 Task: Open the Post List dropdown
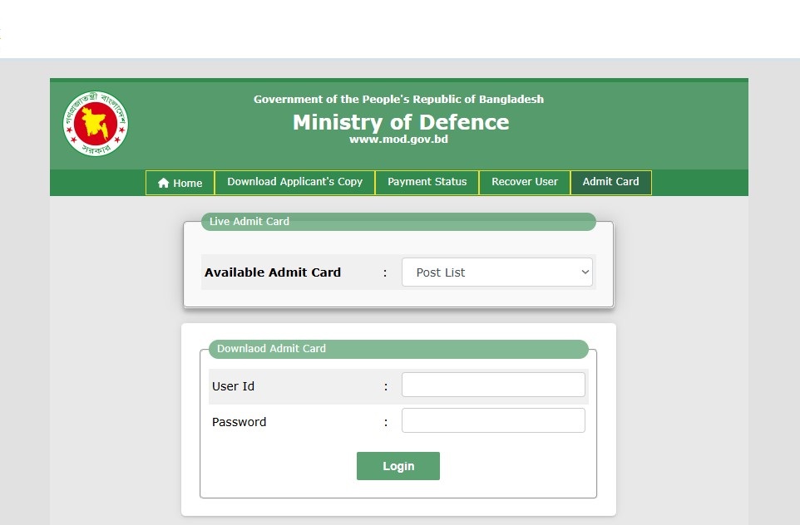point(496,272)
